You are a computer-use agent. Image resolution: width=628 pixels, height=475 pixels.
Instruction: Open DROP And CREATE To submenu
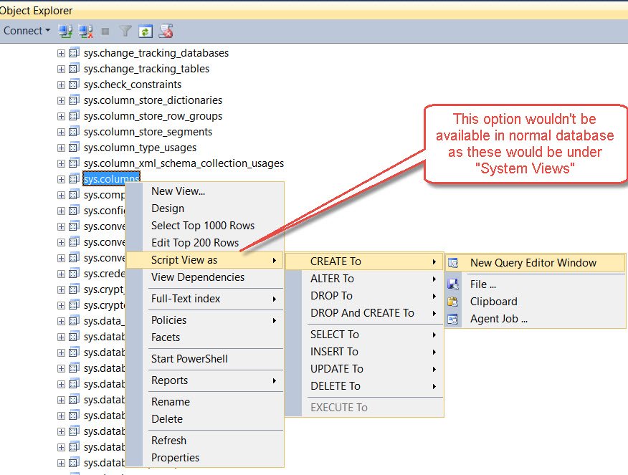pos(364,313)
